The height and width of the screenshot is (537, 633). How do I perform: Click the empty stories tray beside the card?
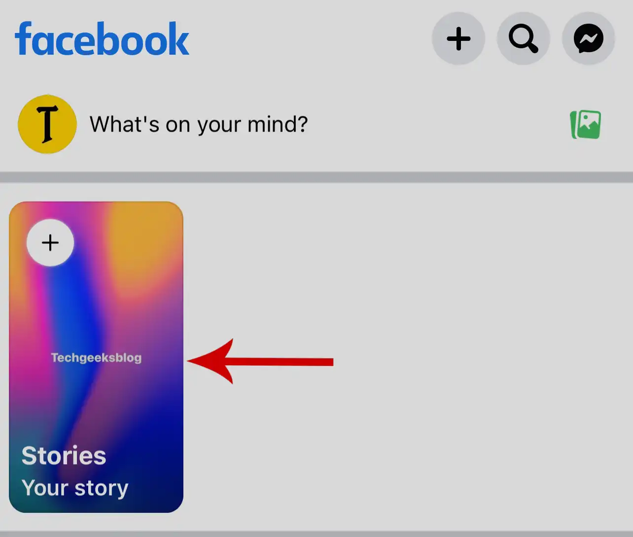[x=408, y=357]
